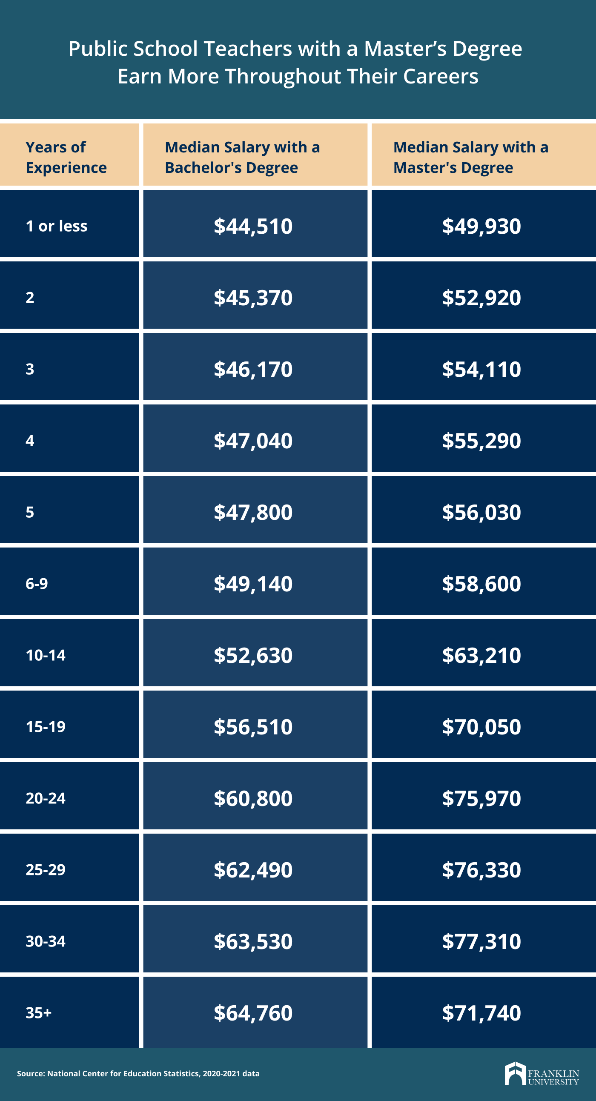Click the $60,800 bachelor's salary
The height and width of the screenshot is (1101, 596).
point(253,798)
